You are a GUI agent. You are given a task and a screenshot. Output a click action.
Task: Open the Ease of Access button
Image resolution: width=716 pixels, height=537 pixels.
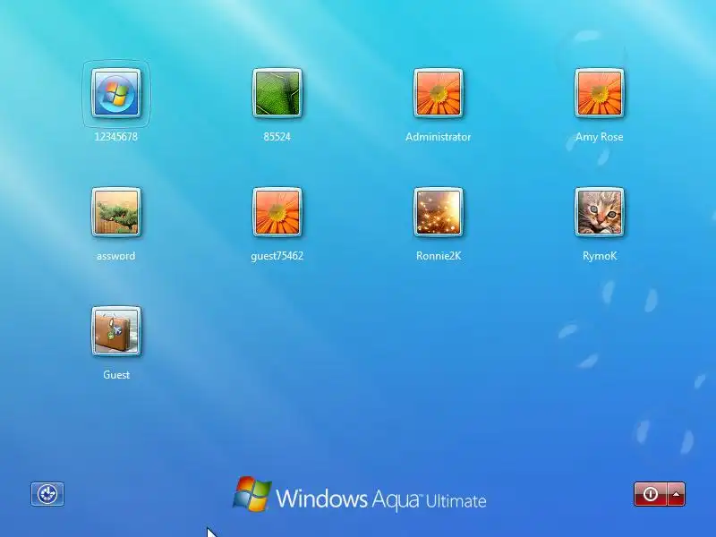pos(47,494)
